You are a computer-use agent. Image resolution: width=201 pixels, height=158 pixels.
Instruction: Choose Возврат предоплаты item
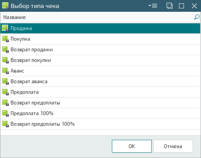[100, 103]
